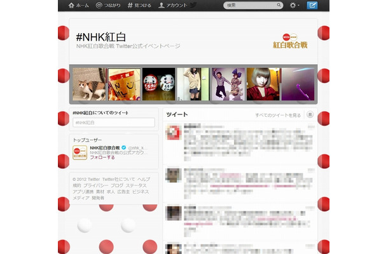Click the Twitter bird logo

pos(193,5)
